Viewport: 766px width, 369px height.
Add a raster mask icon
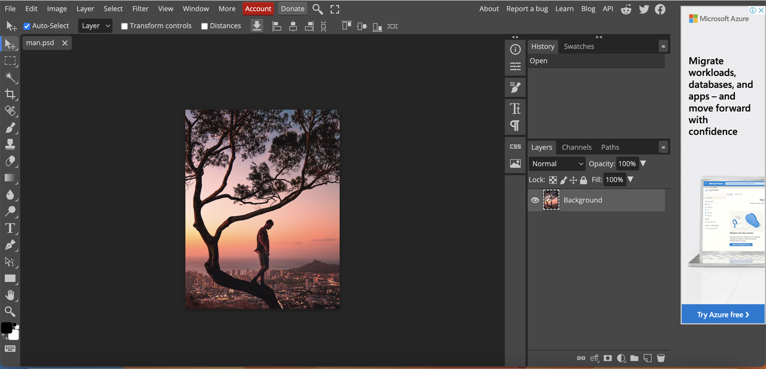608,358
